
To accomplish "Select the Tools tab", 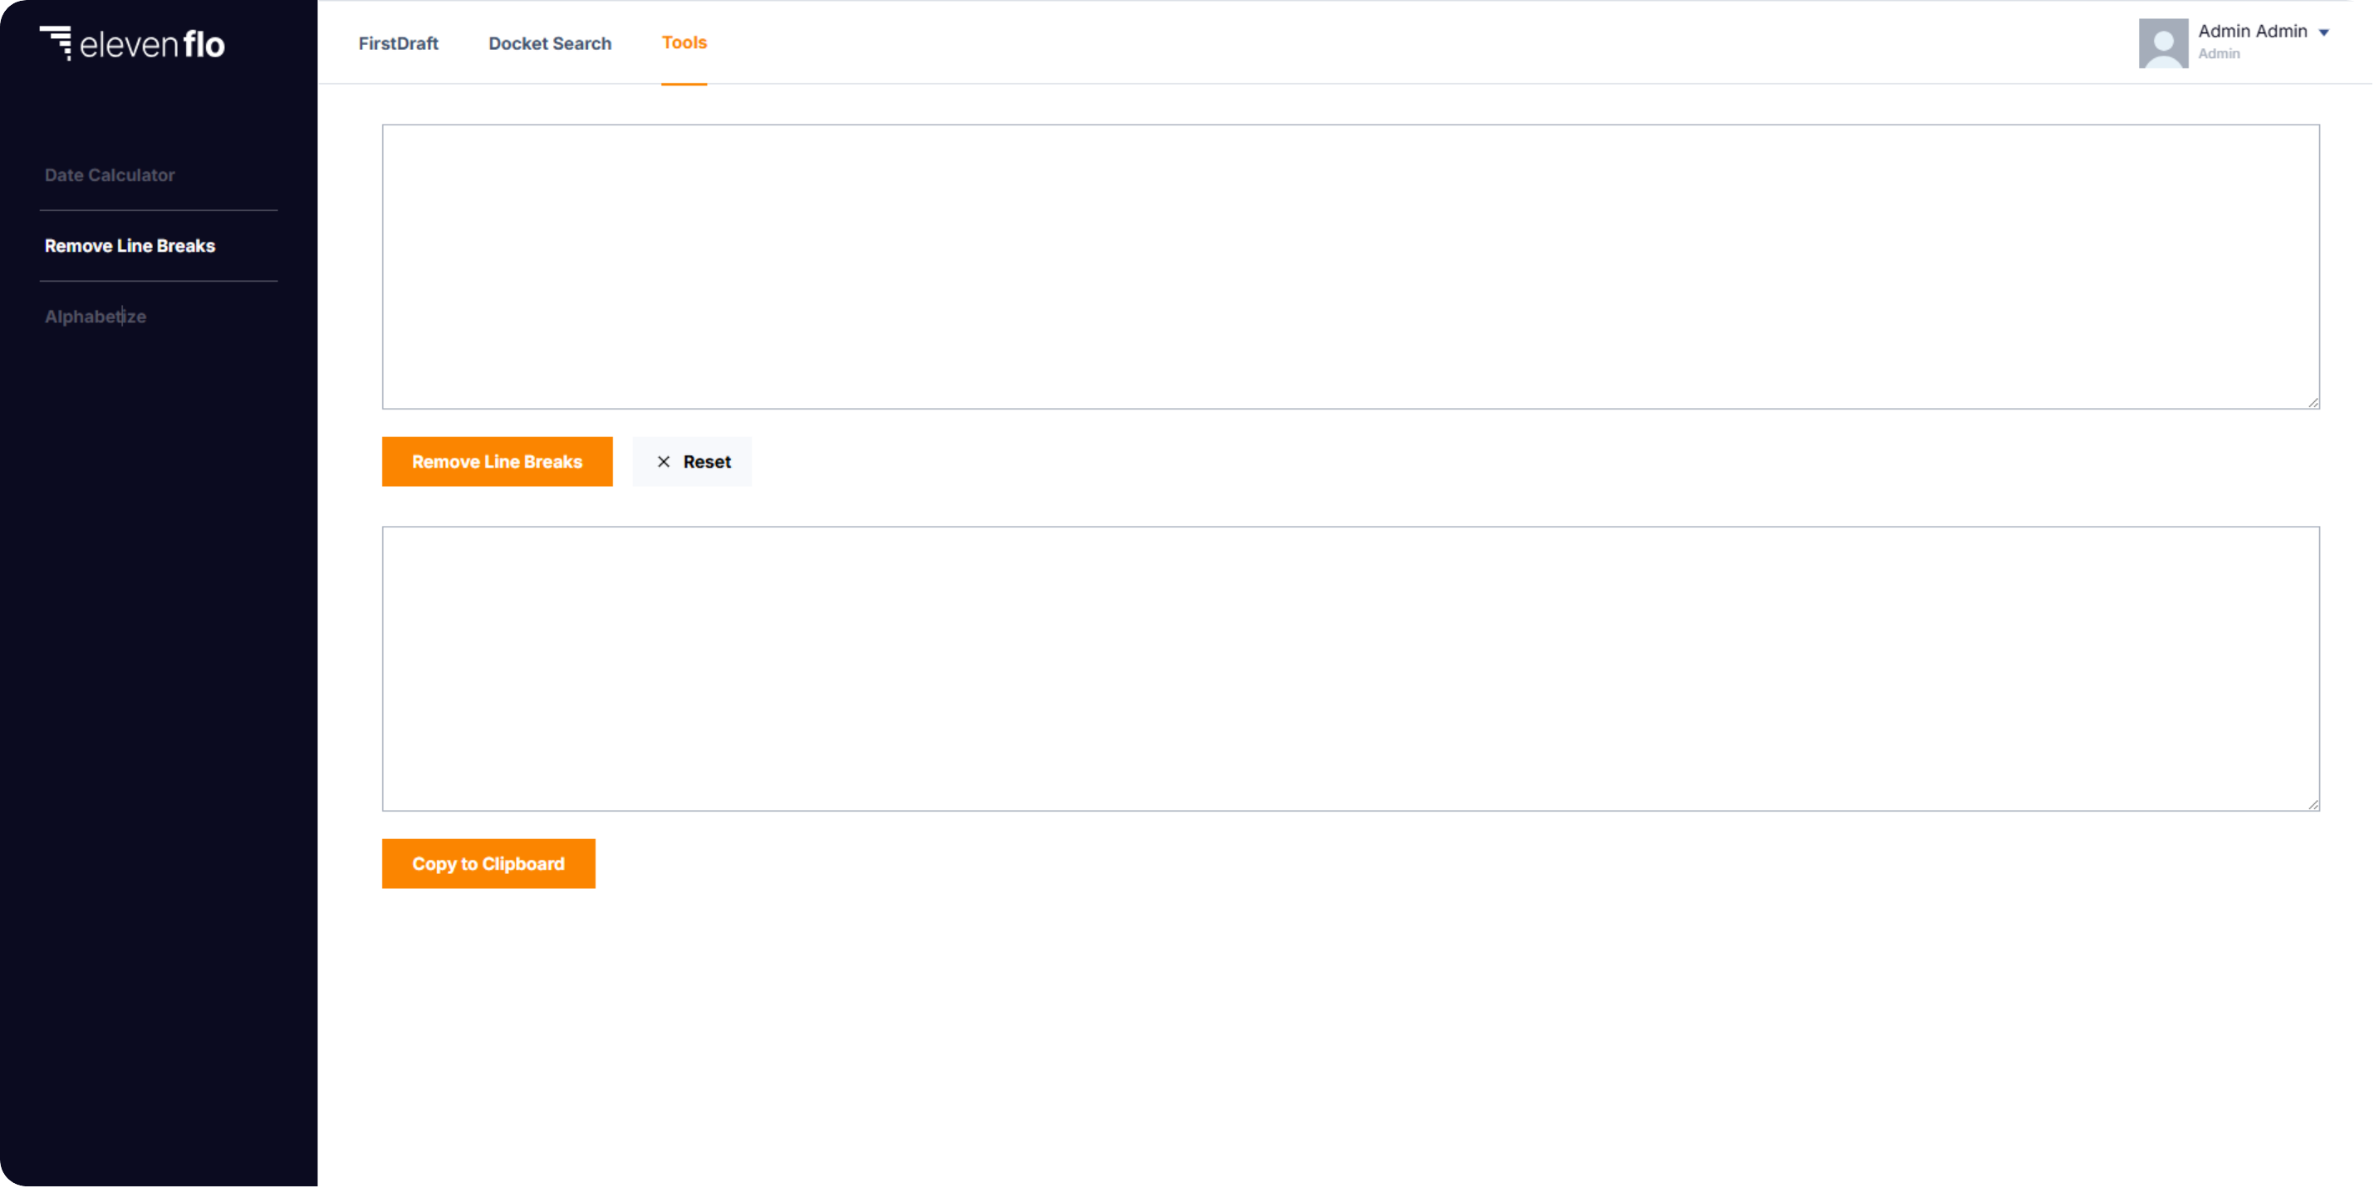I will (x=684, y=41).
